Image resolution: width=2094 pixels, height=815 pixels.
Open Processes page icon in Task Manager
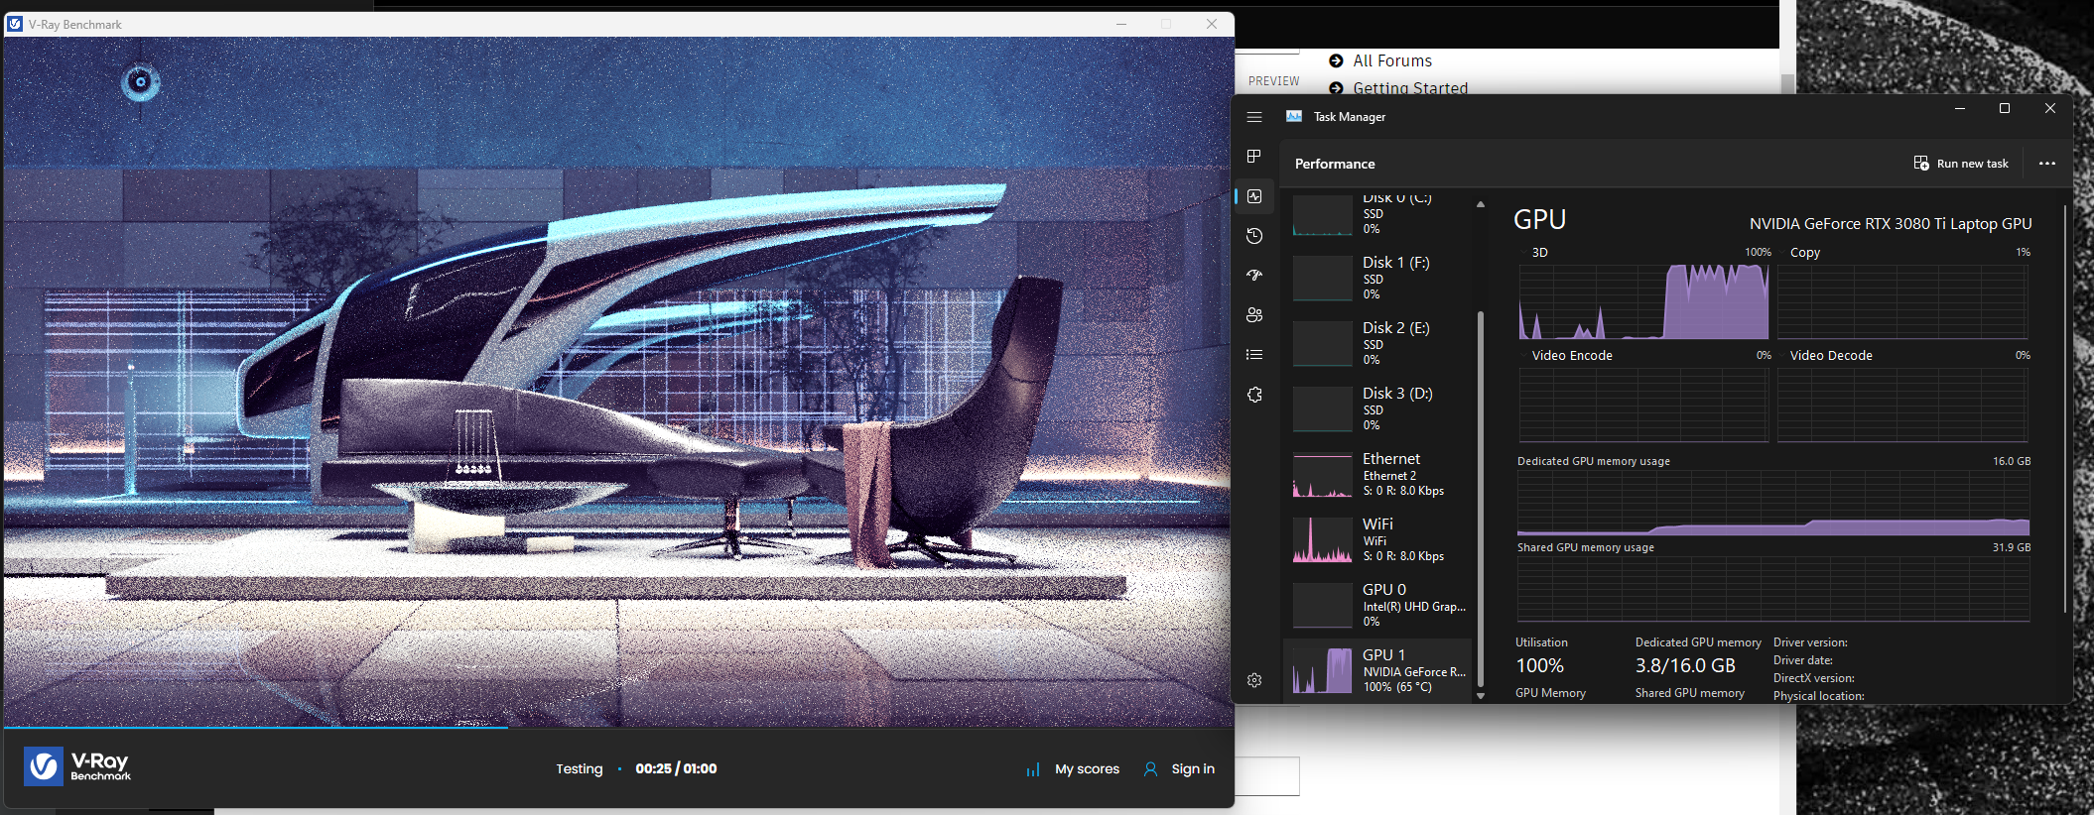point(1254,157)
